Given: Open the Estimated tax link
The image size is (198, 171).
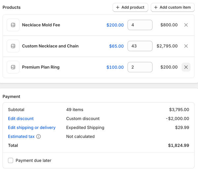Looking at the screenshot, I should [x=21, y=137].
